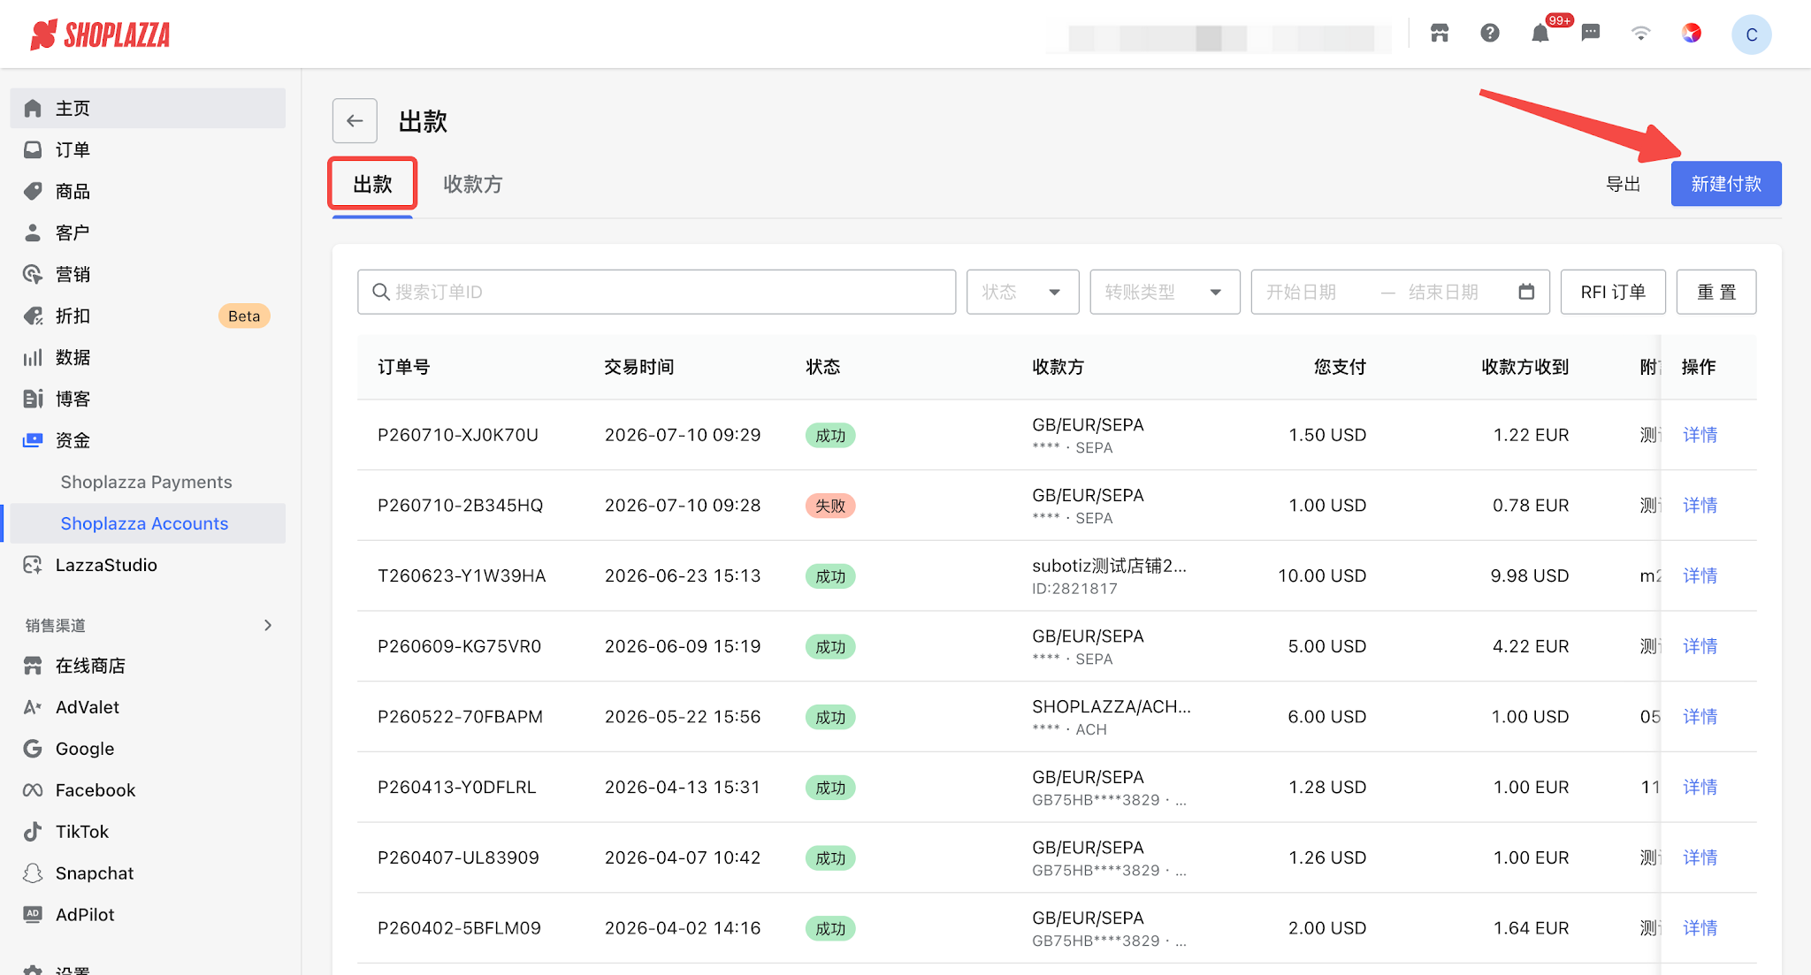Open 详情 for order P260402-5BFLM09
The width and height of the screenshot is (1811, 975).
pos(1700,928)
